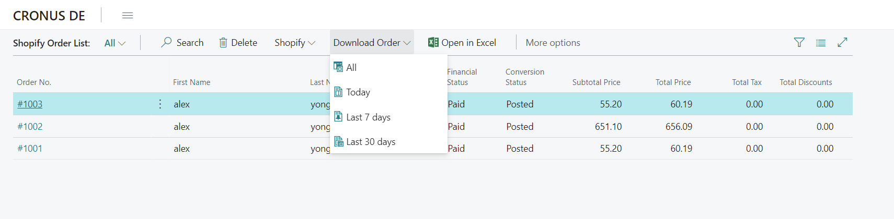Open the Shopify dropdown menu
Screen dimensions: 894x219
[295, 43]
